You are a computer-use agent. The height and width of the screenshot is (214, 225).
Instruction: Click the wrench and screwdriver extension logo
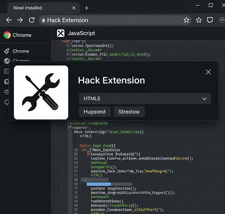[41, 92]
